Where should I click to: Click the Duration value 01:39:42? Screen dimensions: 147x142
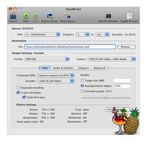[x=130, y=34]
